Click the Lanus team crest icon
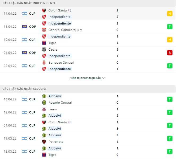This screenshot has width=177, height=159. (x=44, y=109)
